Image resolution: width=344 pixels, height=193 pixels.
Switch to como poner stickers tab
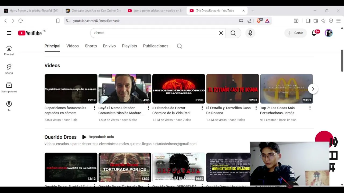pyautogui.click(x=155, y=11)
